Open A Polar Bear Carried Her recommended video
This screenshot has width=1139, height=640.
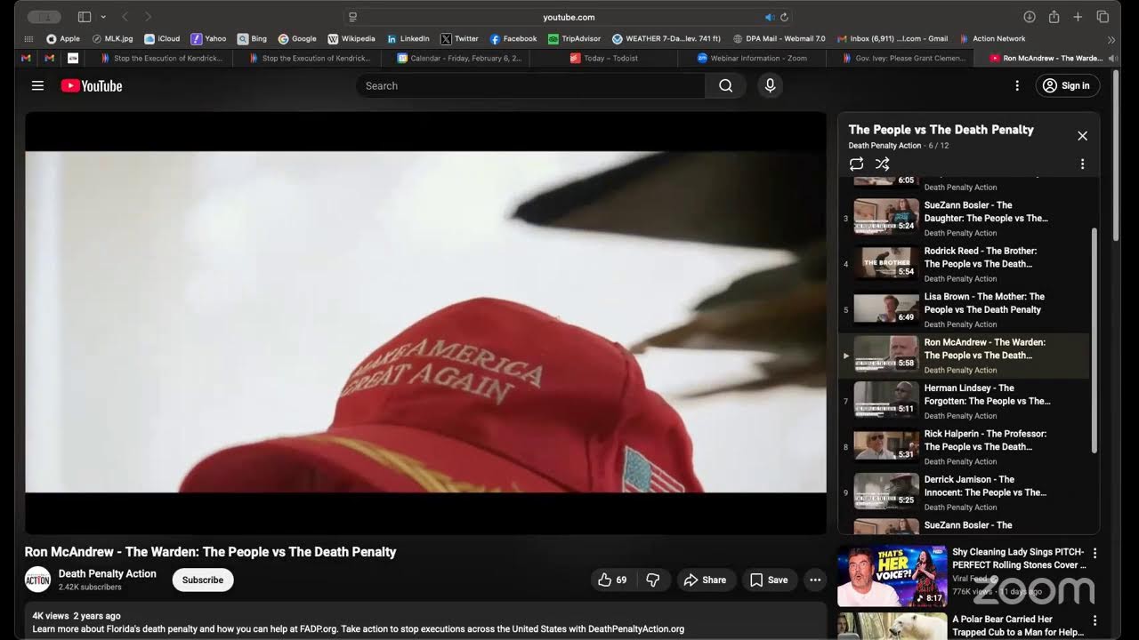tap(965, 626)
